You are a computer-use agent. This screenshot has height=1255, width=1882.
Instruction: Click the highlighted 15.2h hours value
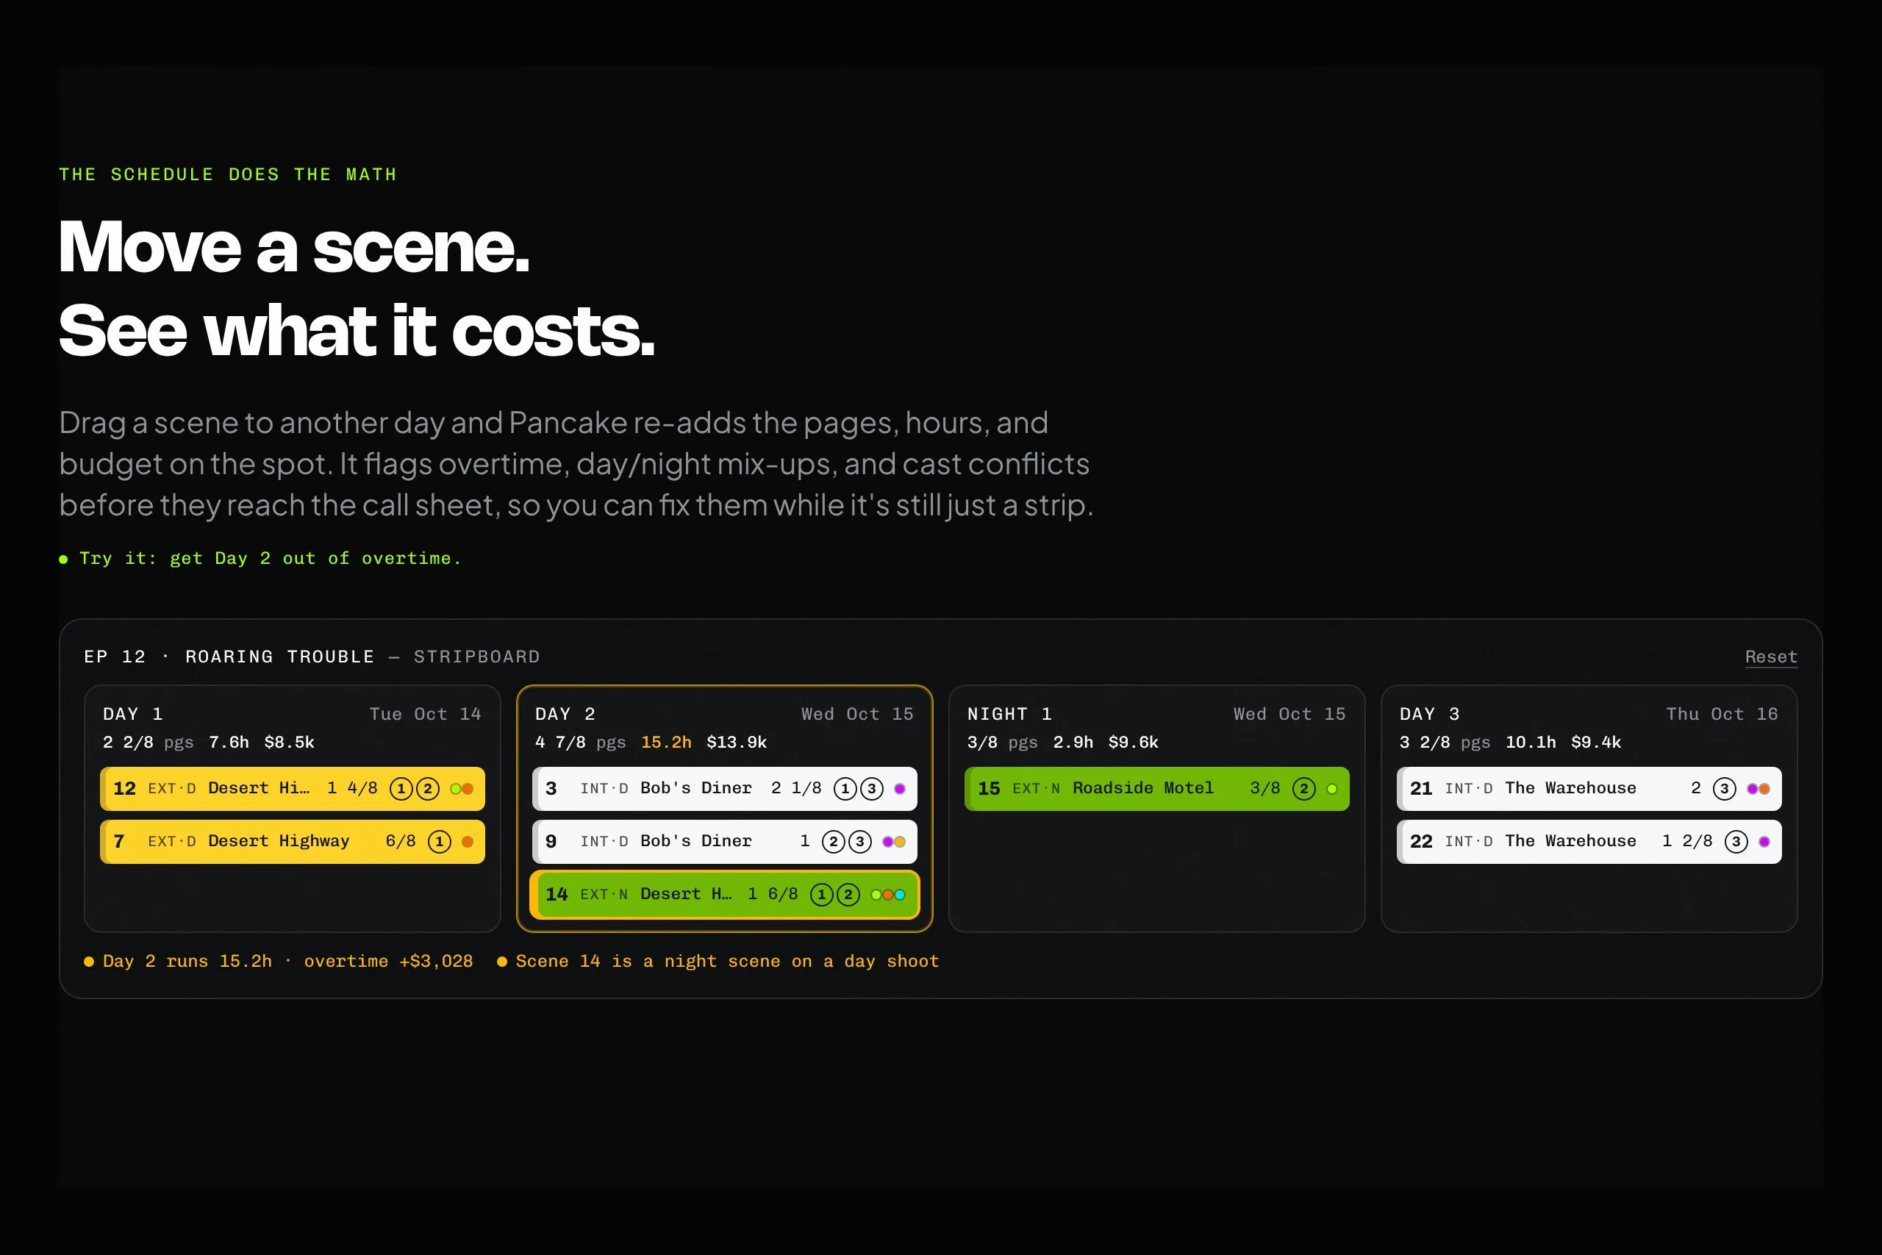(666, 743)
